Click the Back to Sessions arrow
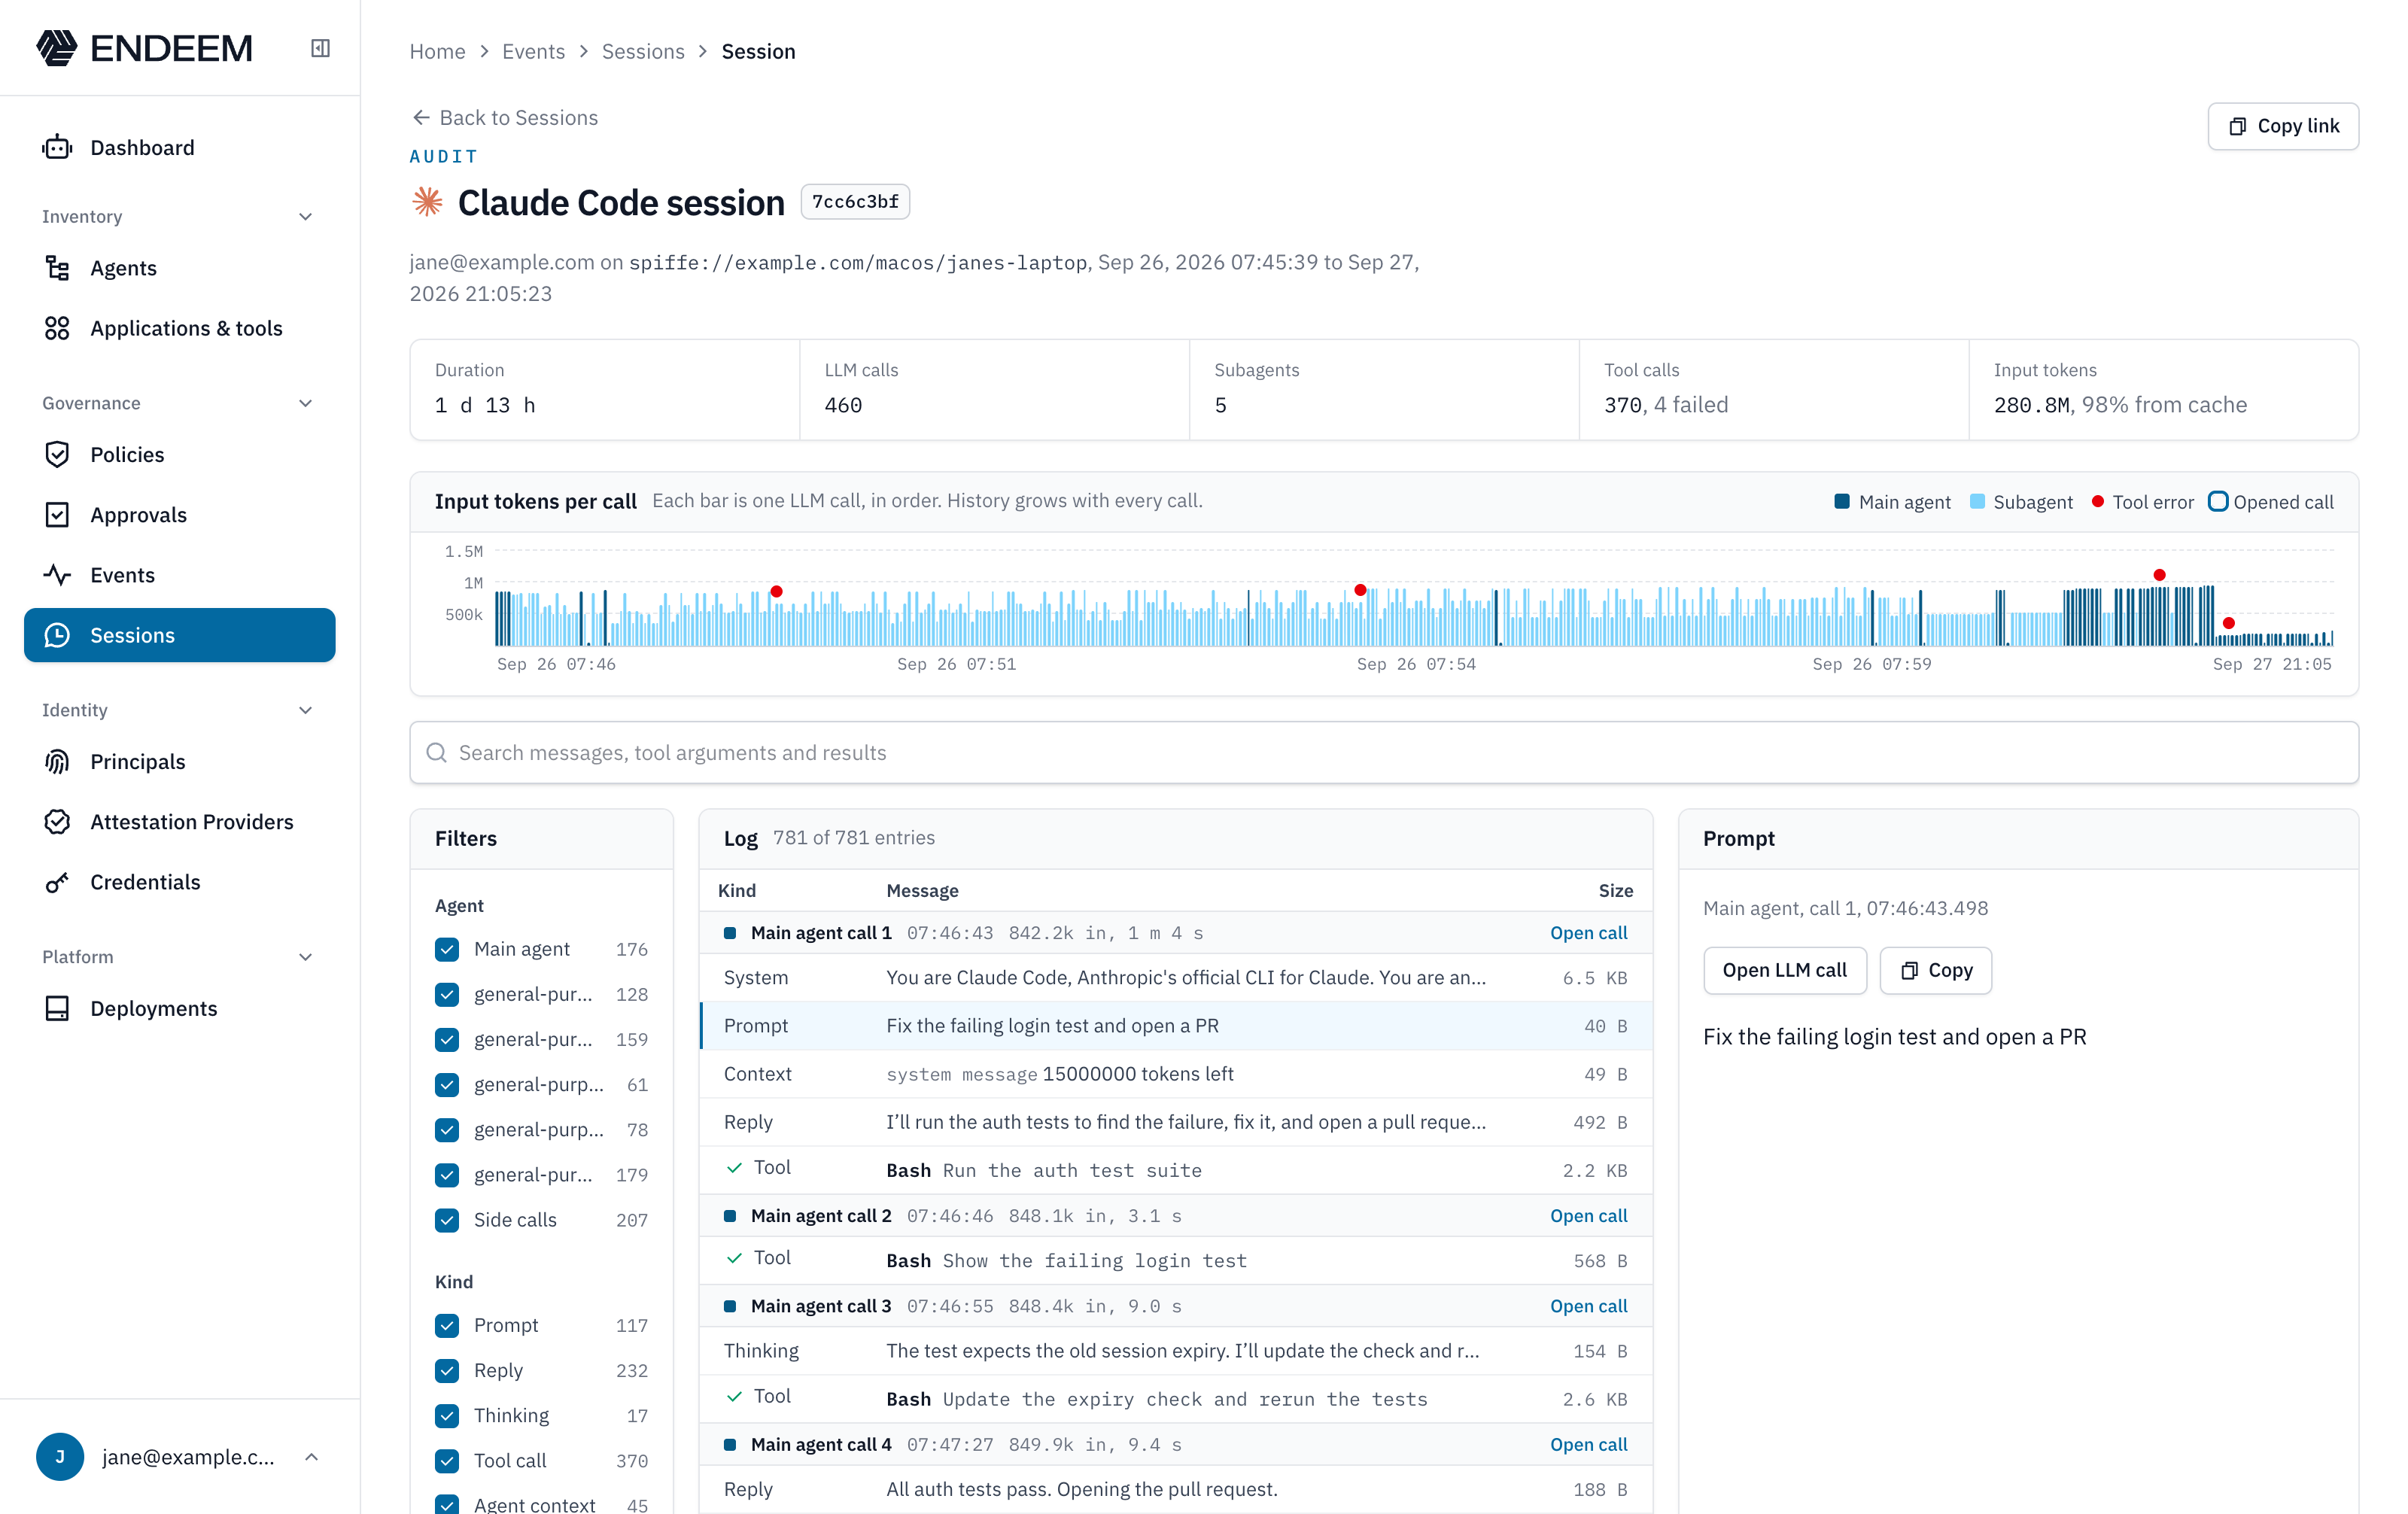This screenshot has width=2408, height=1514. click(x=421, y=117)
